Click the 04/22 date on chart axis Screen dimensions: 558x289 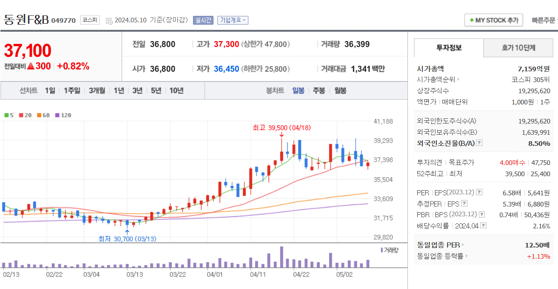click(301, 275)
